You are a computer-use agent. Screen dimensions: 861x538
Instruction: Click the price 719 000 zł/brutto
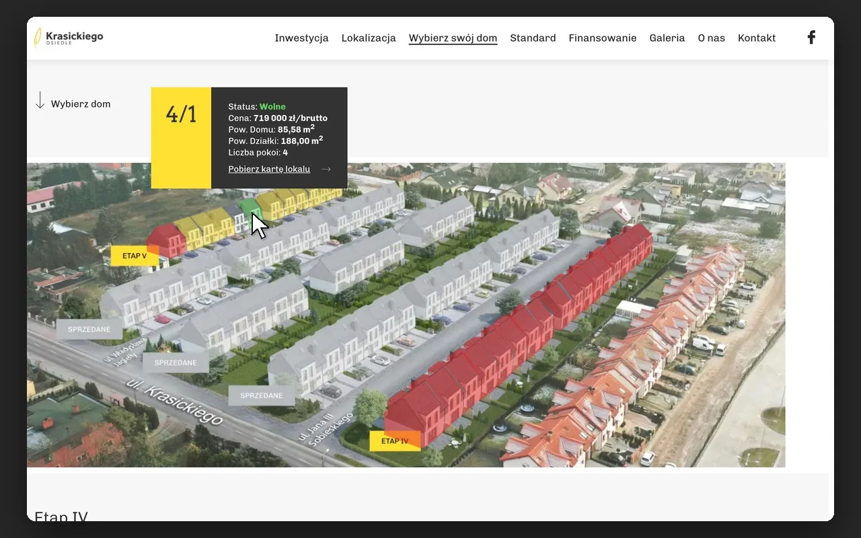pos(291,118)
